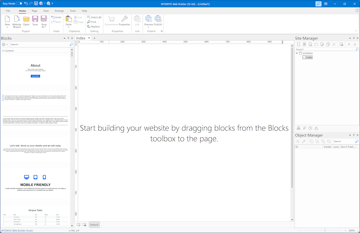Click the pin icon below Site Manager
This screenshot has width=360, height=233.
[x=304, y=128]
